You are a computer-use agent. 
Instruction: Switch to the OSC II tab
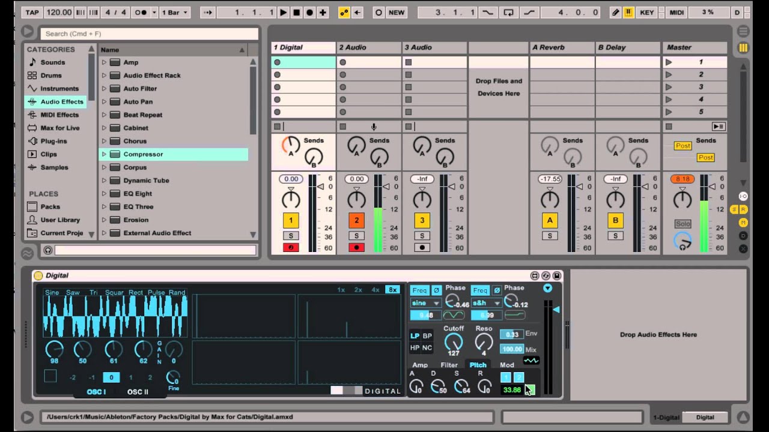(138, 392)
